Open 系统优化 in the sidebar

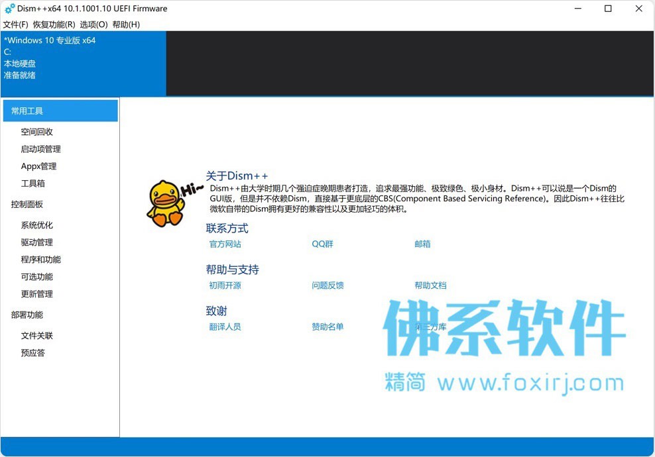pyautogui.click(x=36, y=225)
